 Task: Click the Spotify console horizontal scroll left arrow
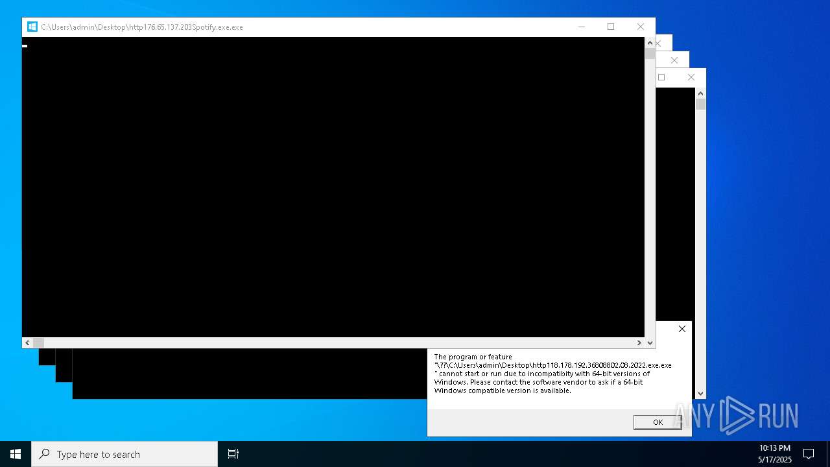tap(27, 342)
